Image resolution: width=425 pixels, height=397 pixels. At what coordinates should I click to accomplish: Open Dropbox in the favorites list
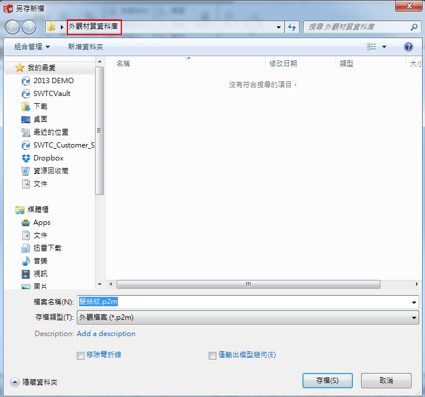(x=48, y=158)
